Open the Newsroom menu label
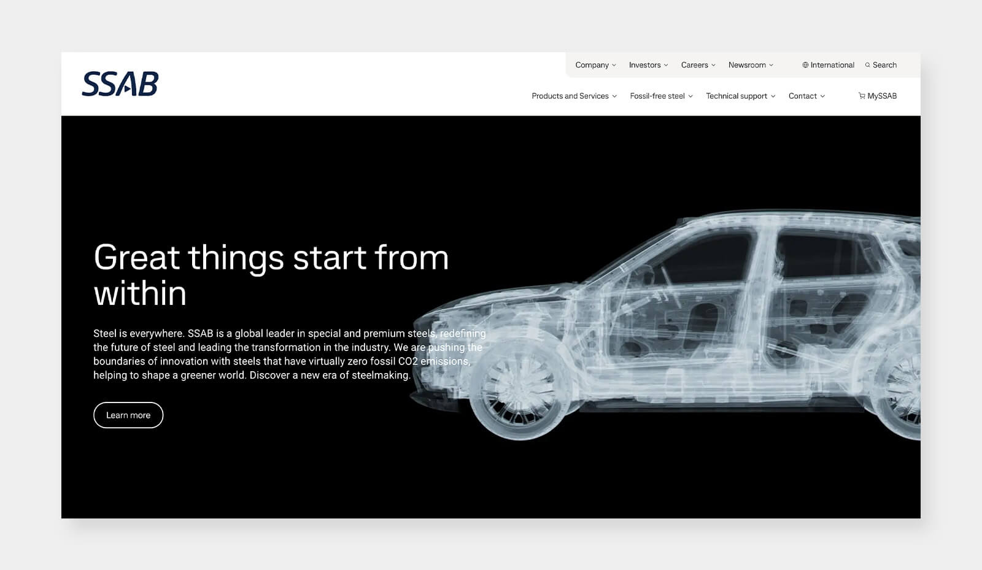This screenshot has width=982, height=570. [x=746, y=65]
